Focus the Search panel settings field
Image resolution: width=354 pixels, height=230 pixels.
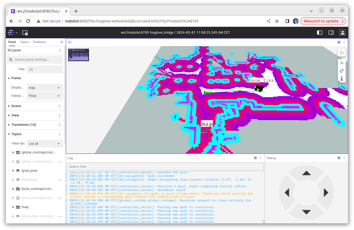pyautogui.click(x=35, y=60)
